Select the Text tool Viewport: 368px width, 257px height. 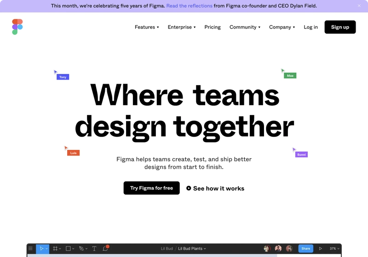(94, 248)
